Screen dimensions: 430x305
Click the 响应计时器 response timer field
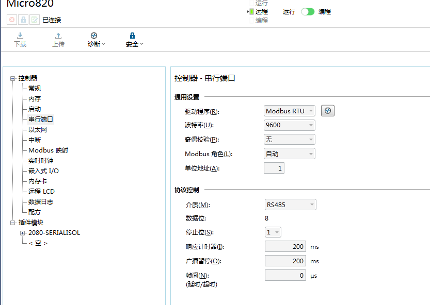tap(285, 246)
